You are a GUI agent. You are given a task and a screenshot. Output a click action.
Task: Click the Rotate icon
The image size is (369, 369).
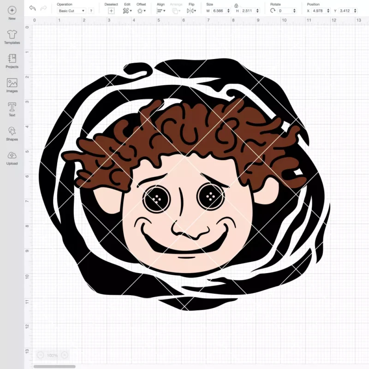pyautogui.click(x=273, y=11)
